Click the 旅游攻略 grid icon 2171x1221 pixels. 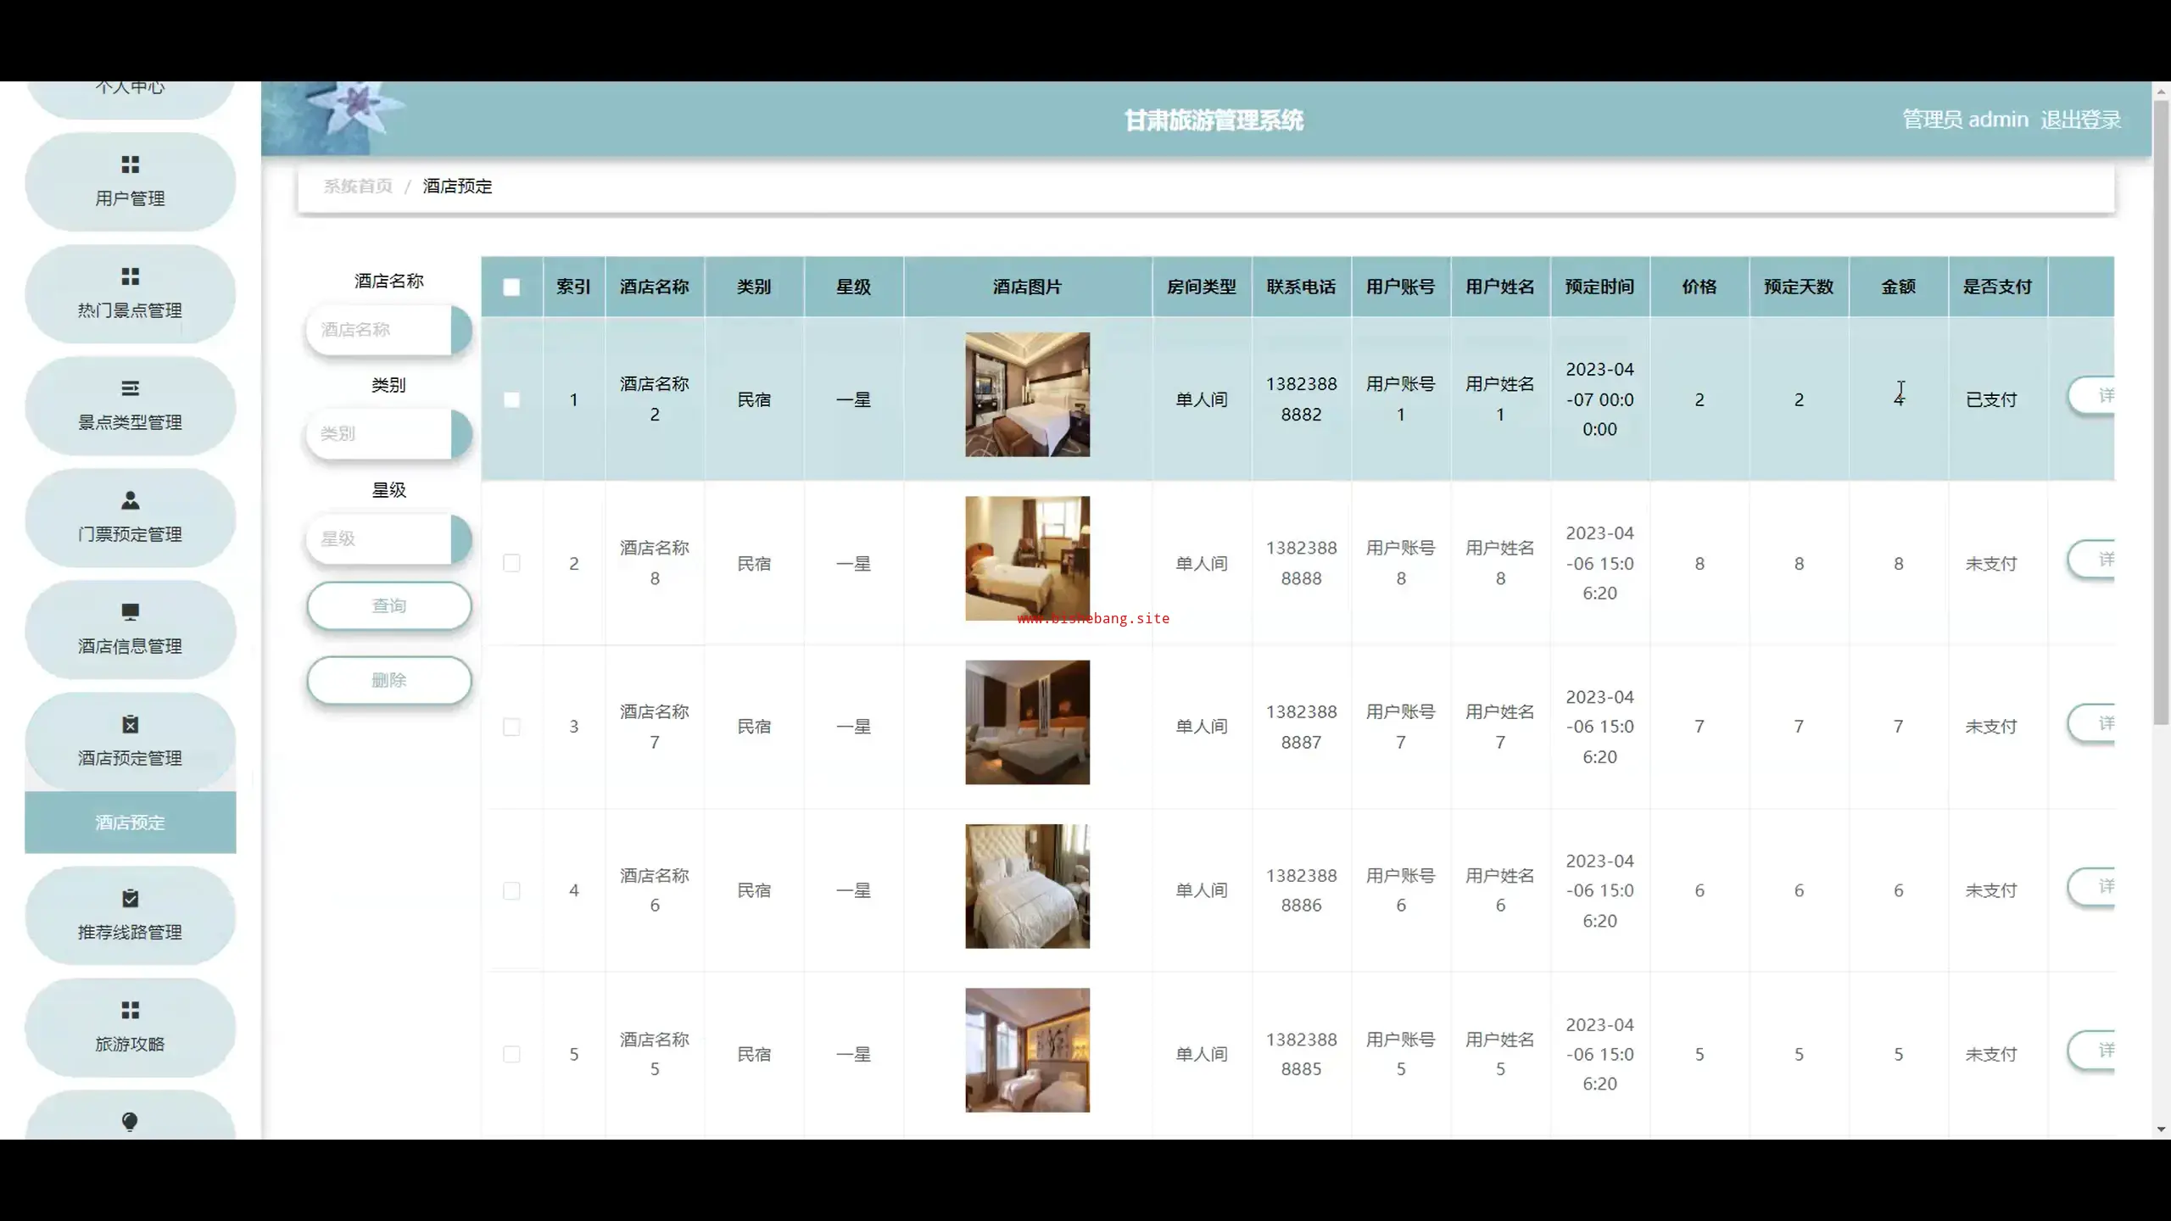point(130,1010)
